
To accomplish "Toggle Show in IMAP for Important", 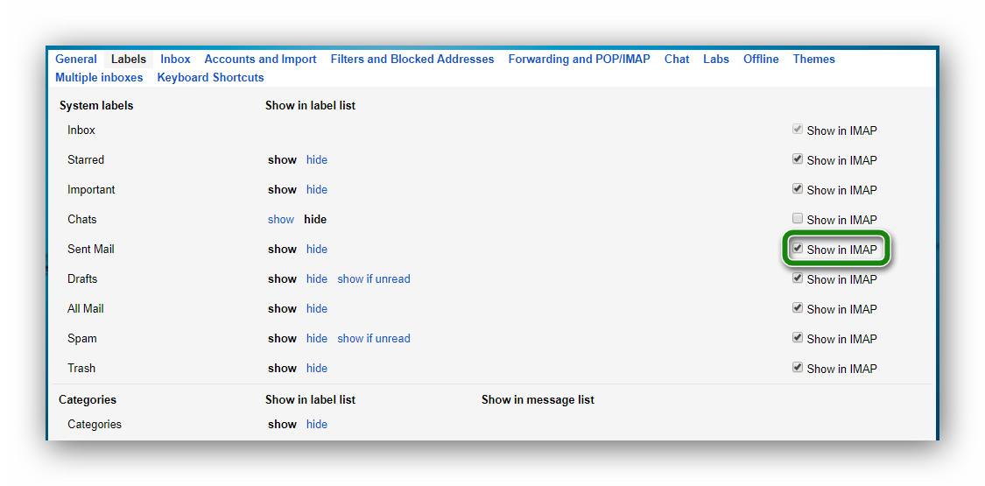I will 798,189.
